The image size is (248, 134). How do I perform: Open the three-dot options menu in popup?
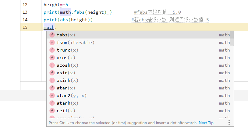(229, 123)
